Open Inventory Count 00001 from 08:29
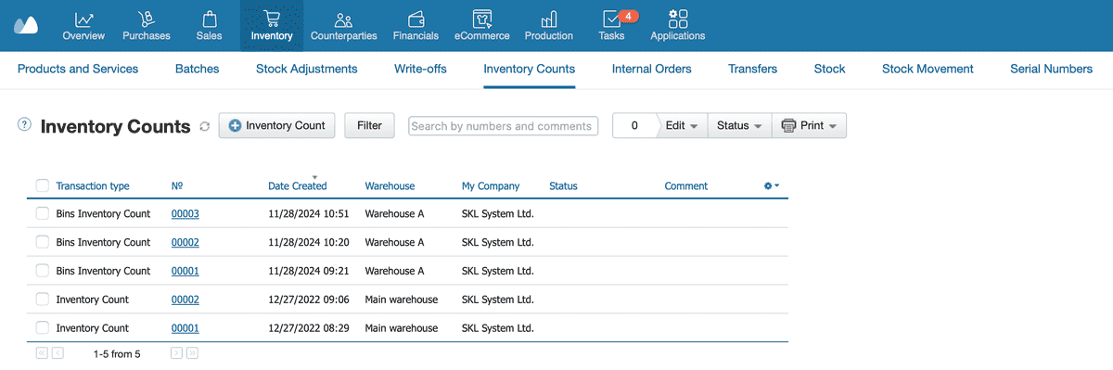Viewport: 1113px width, 370px height. (185, 328)
